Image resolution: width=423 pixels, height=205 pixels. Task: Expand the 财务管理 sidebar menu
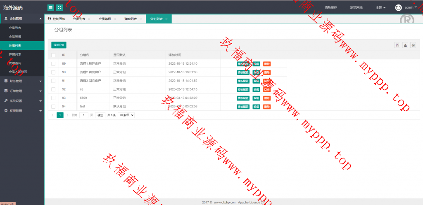click(x=22, y=81)
